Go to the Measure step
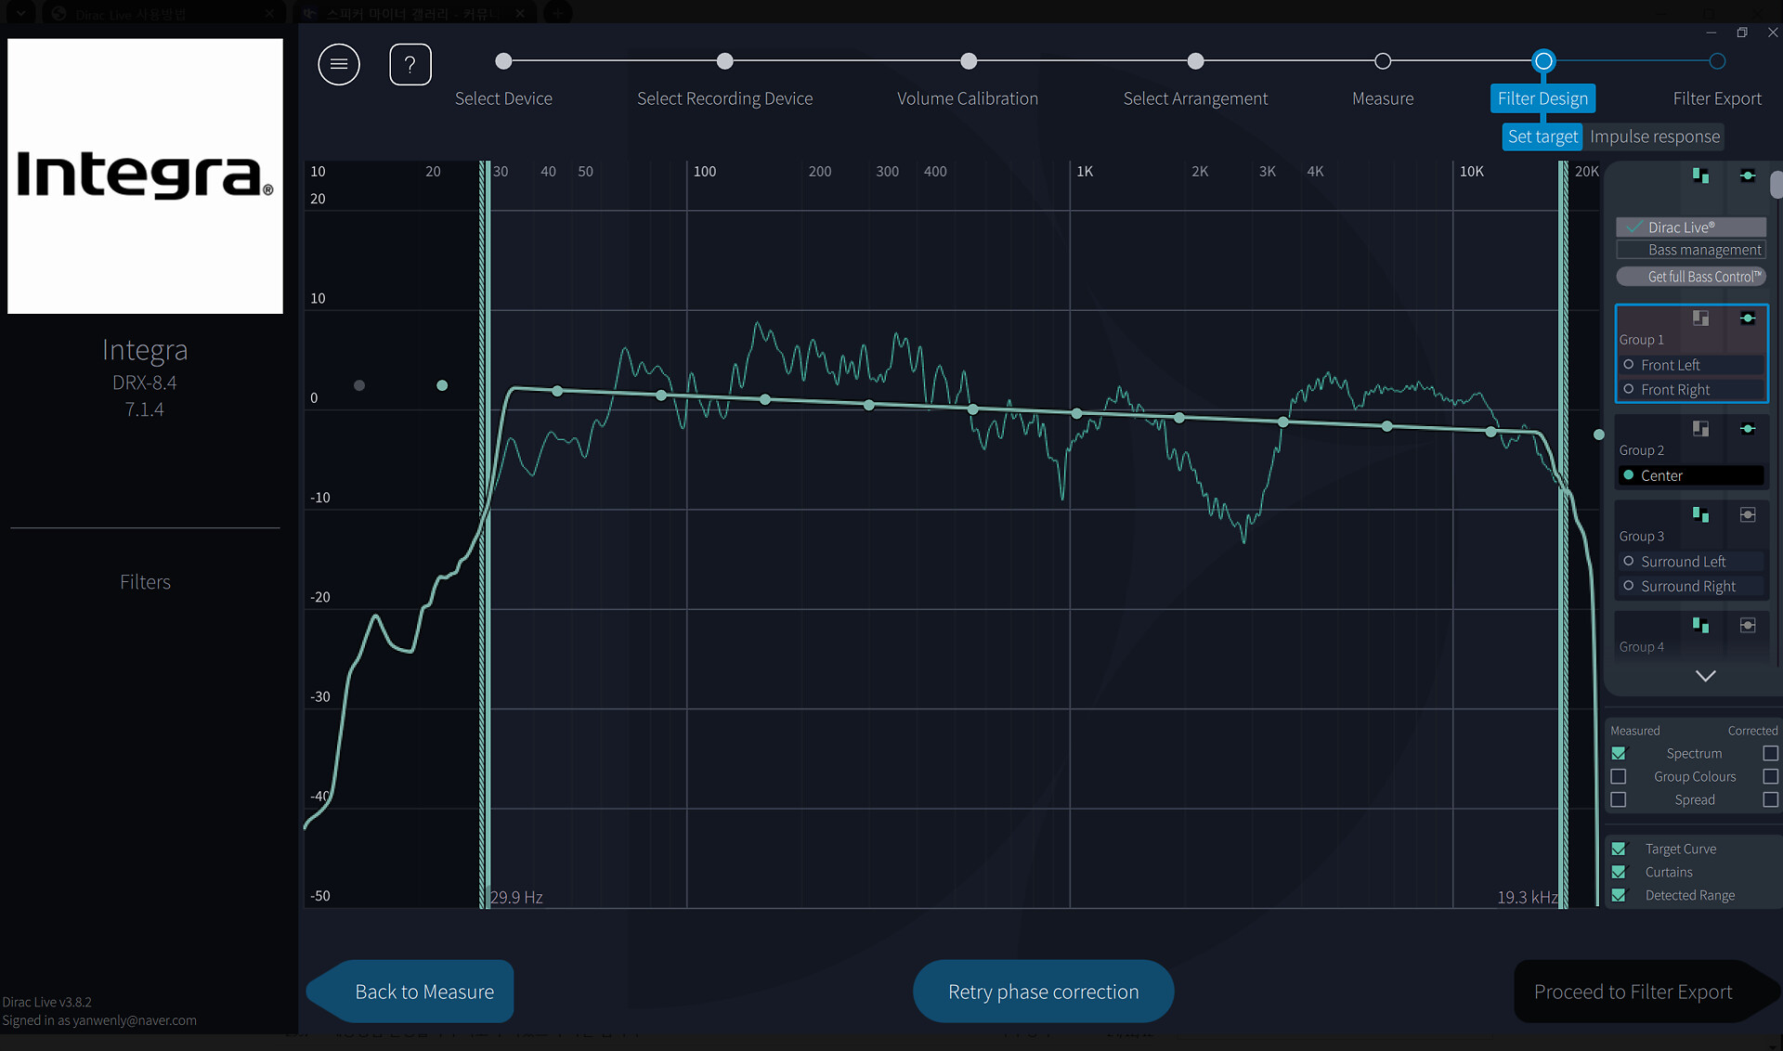This screenshot has height=1051, width=1783. click(1382, 62)
